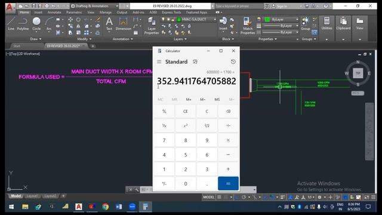The image size is (382, 215).
Task: Switch to the Parametric ribbon tab
Action: (74, 12)
